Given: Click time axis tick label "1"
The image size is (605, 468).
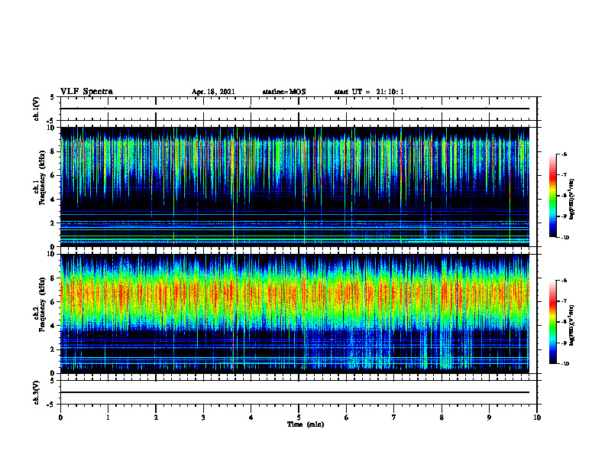Looking at the screenshot, I should click(x=108, y=418).
